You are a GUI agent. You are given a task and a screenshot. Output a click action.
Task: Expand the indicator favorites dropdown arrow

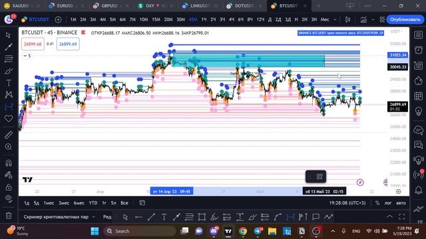pos(373,19)
